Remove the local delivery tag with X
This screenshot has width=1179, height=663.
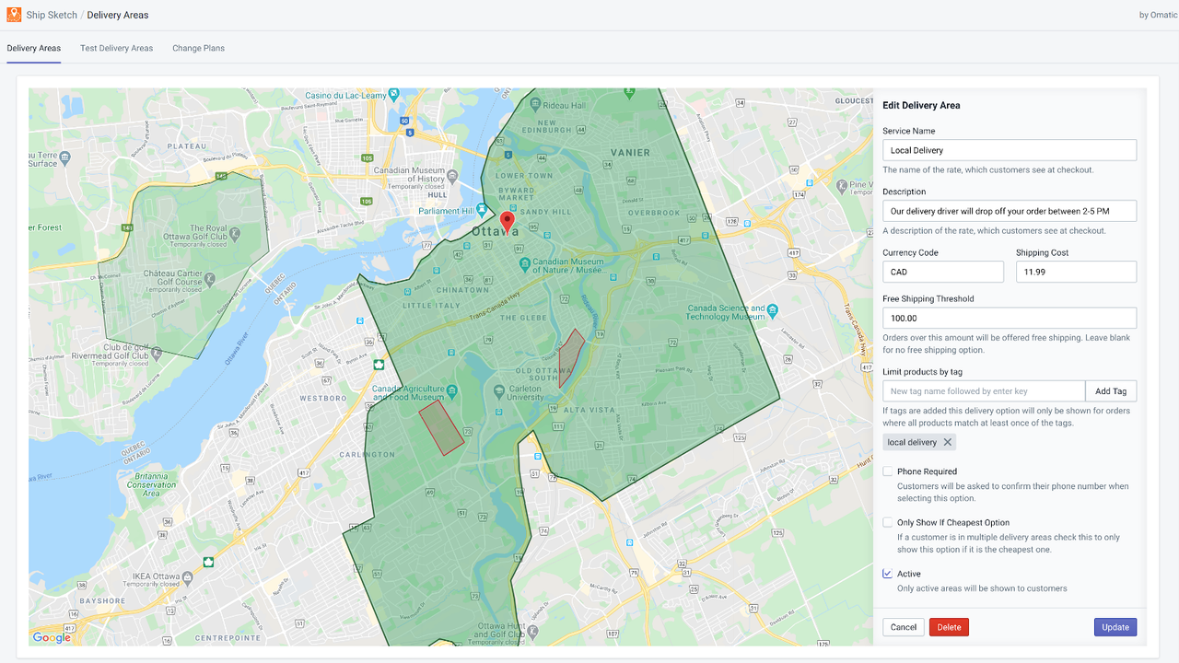pos(947,443)
